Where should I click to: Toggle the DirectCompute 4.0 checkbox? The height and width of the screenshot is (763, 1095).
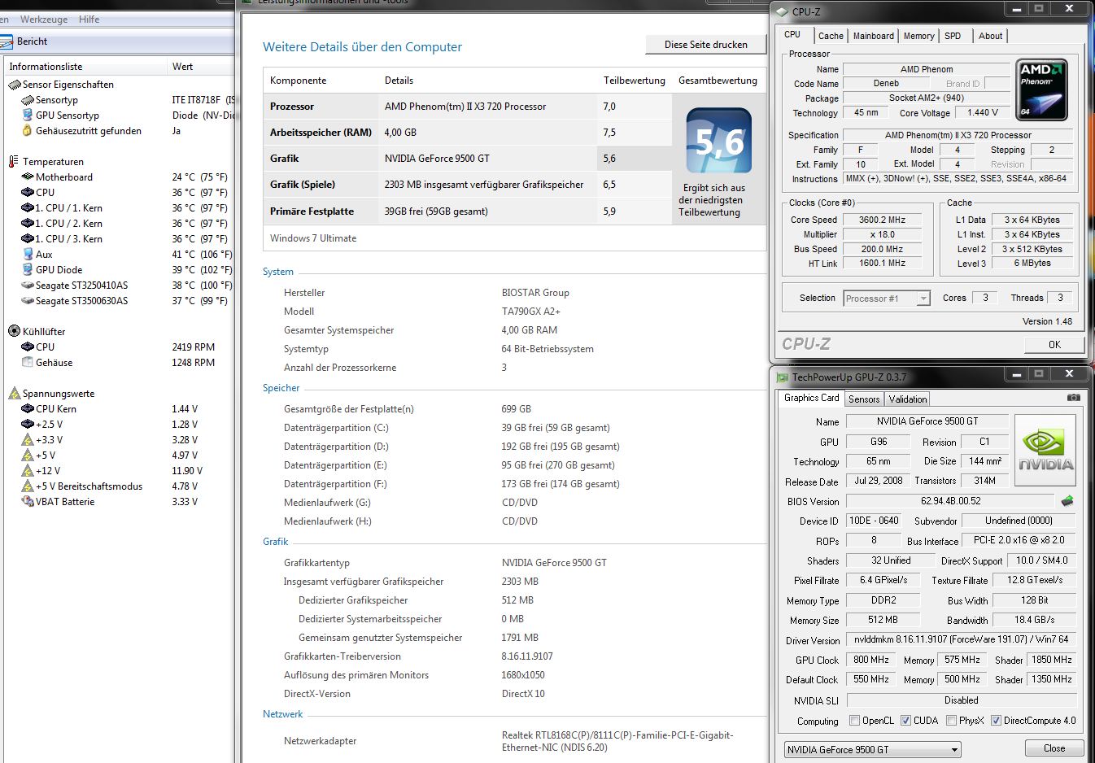pos(996,721)
